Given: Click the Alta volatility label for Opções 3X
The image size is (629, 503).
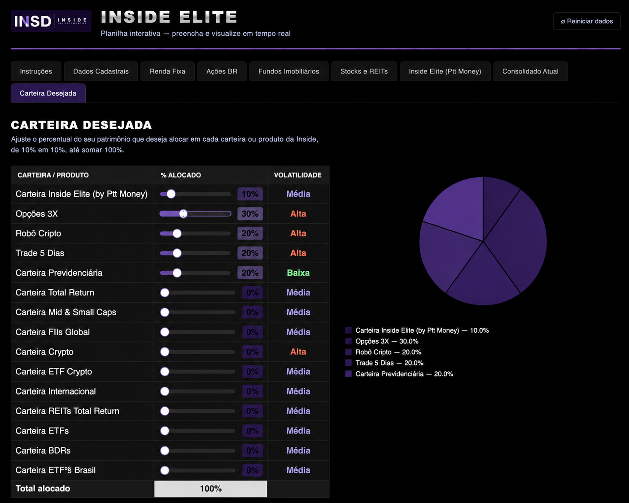Looking at the screenshot, I should (298, 214).
